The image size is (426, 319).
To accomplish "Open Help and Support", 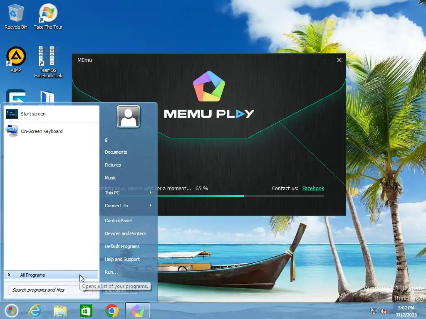I will (x=122, y=259).
